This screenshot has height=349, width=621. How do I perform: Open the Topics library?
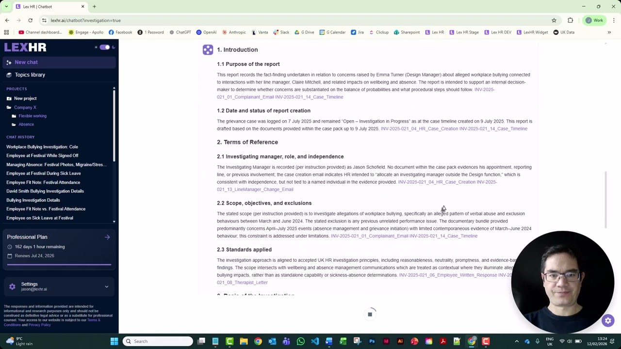[30, 75]
